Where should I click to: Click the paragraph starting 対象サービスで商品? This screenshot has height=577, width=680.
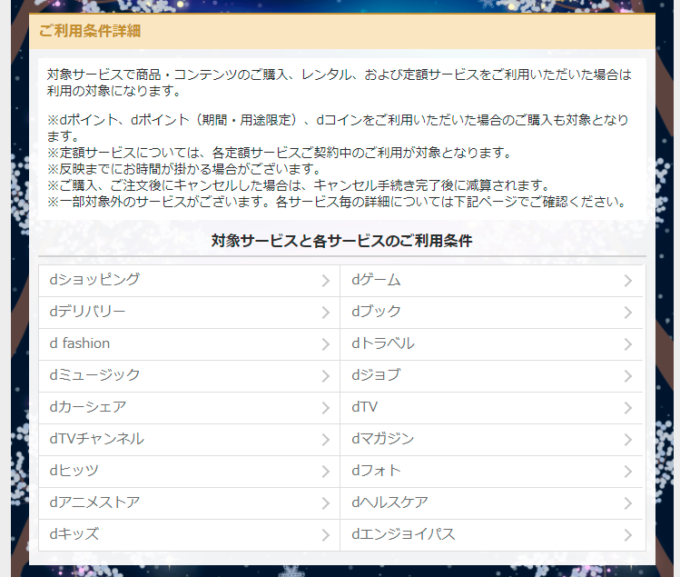(340, 83)
